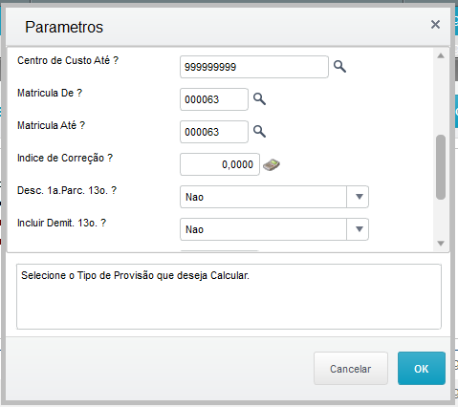Viewport: 458px width, 407px height.
Task: Click the scroll down arrow of parameters list
Action: point(441,244)
